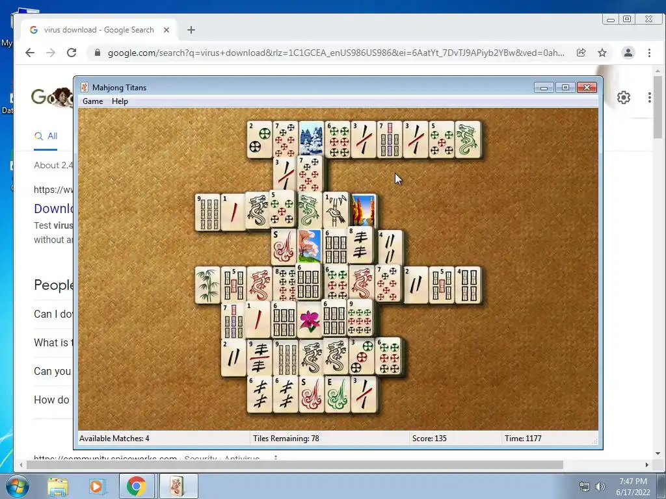Click the Time: 1177 status text
Viewport: 666px width, 499px height.
523,439
